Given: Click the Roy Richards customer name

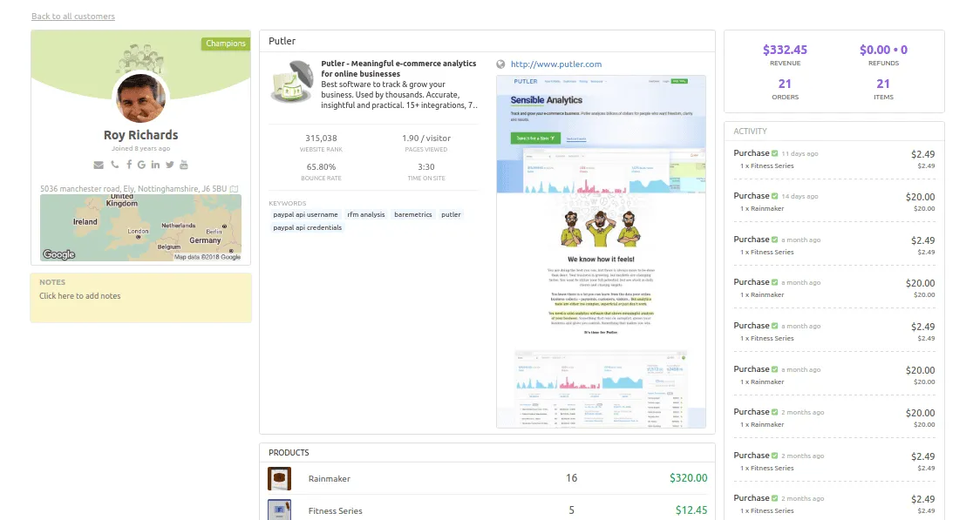Looking at the screenshot, I should click(x=141, y=135).
